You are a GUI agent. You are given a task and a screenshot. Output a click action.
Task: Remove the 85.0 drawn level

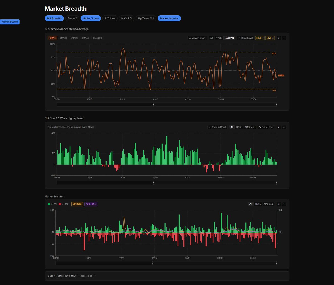click(262, 38)
